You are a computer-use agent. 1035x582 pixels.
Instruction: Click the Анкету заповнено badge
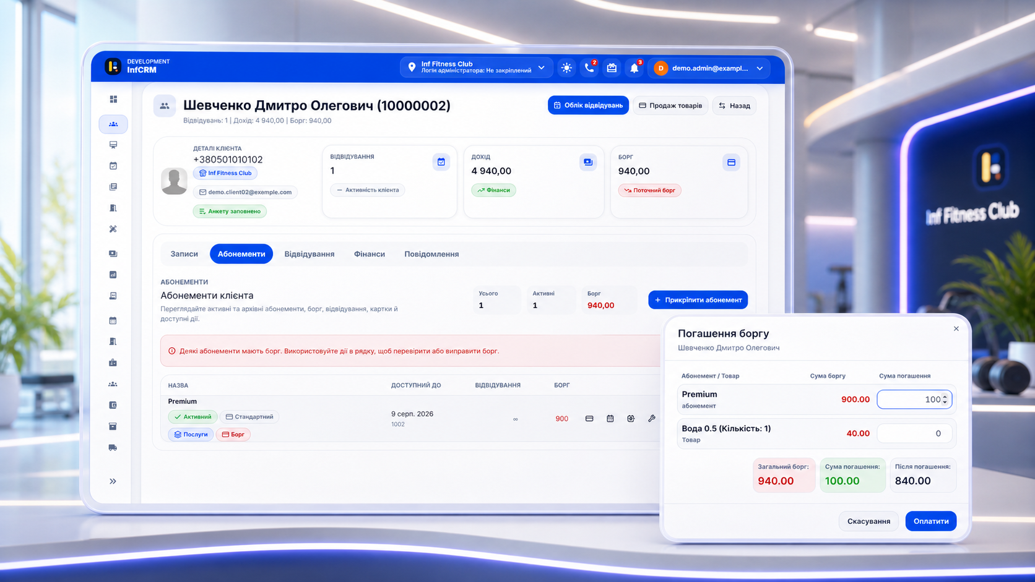(x=230, y=212)
